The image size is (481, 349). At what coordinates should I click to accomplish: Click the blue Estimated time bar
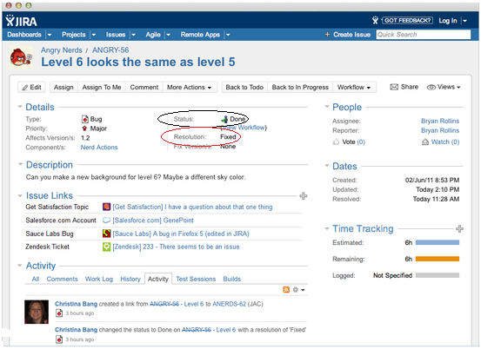(438, 242)
